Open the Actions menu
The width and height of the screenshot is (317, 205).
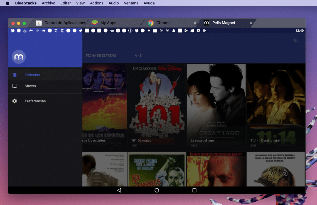(x=97, y=3)
